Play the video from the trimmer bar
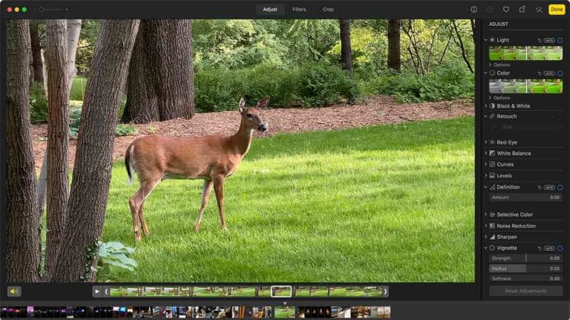 97,291
